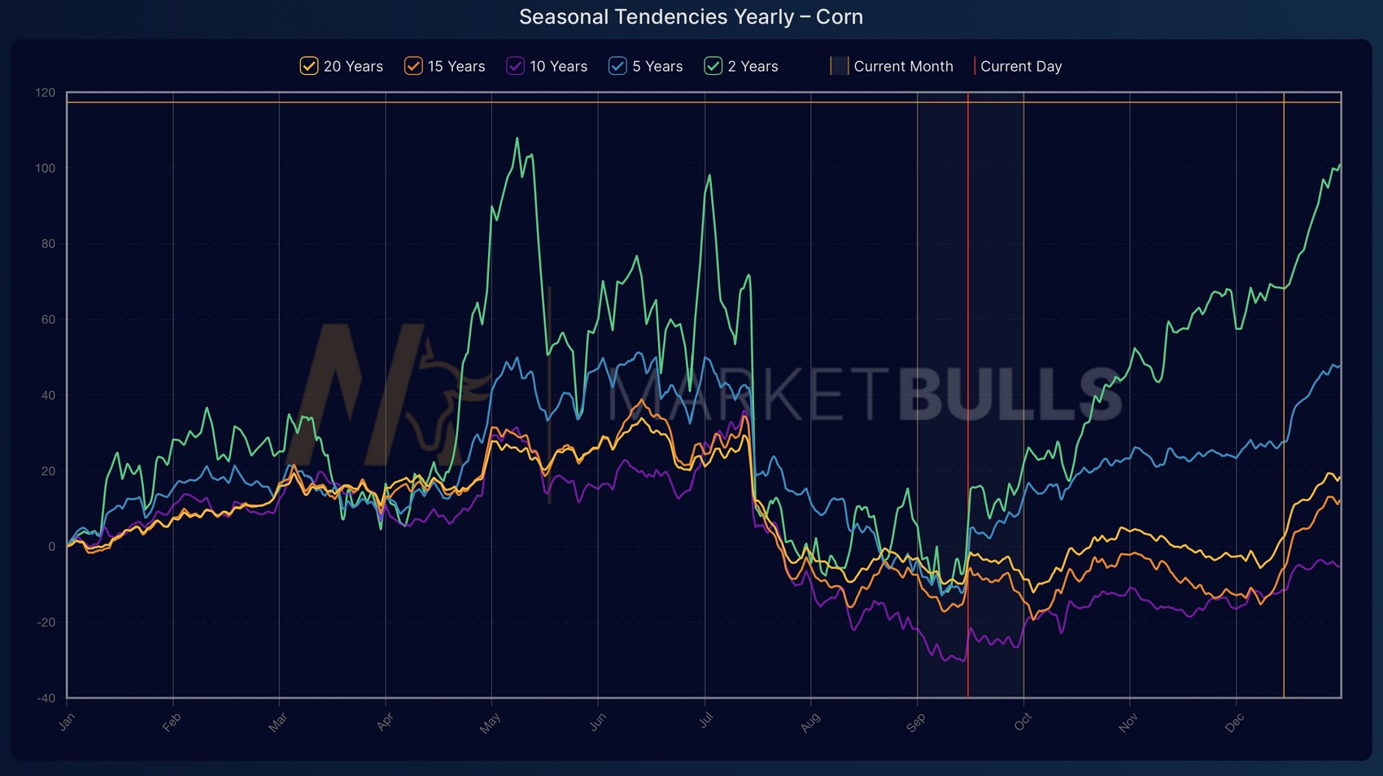Click the 'Current Month' legend text
This screenshot has height=776, width=1383.
click(903, 67)
